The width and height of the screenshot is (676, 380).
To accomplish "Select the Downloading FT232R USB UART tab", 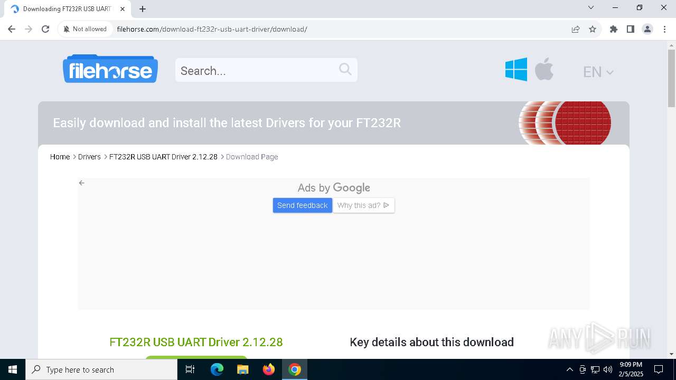I will 68,9.
